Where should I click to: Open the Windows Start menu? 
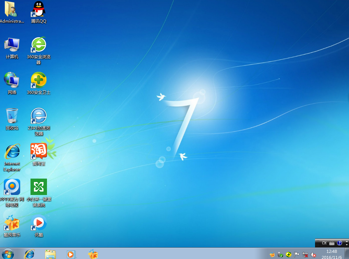8,254
